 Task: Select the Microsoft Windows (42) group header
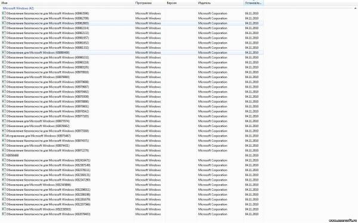(x=18, y=8)
